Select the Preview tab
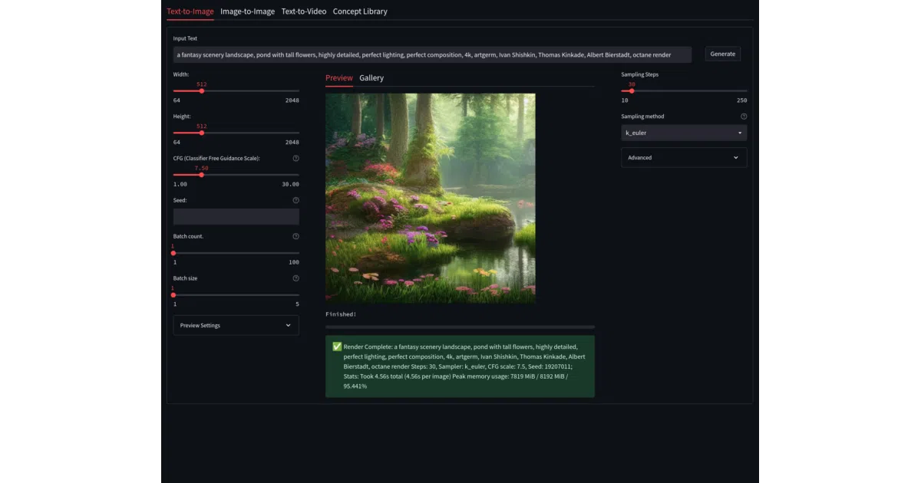921x483 pixels. click(339, 78)
